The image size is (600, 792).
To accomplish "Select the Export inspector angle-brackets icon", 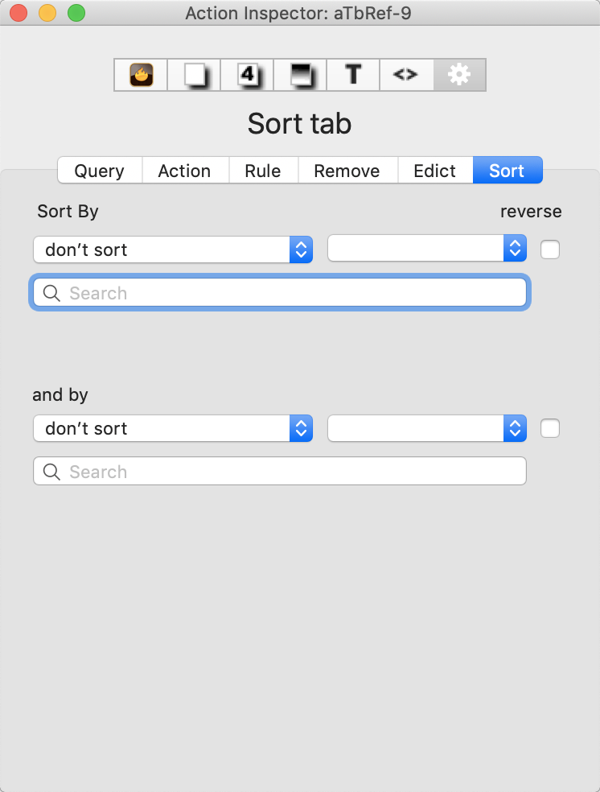I will click(x=406, y=75).
